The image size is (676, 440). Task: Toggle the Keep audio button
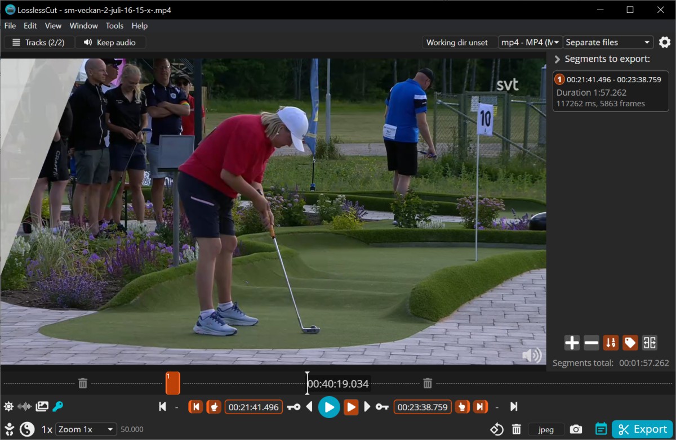[110, 42]
